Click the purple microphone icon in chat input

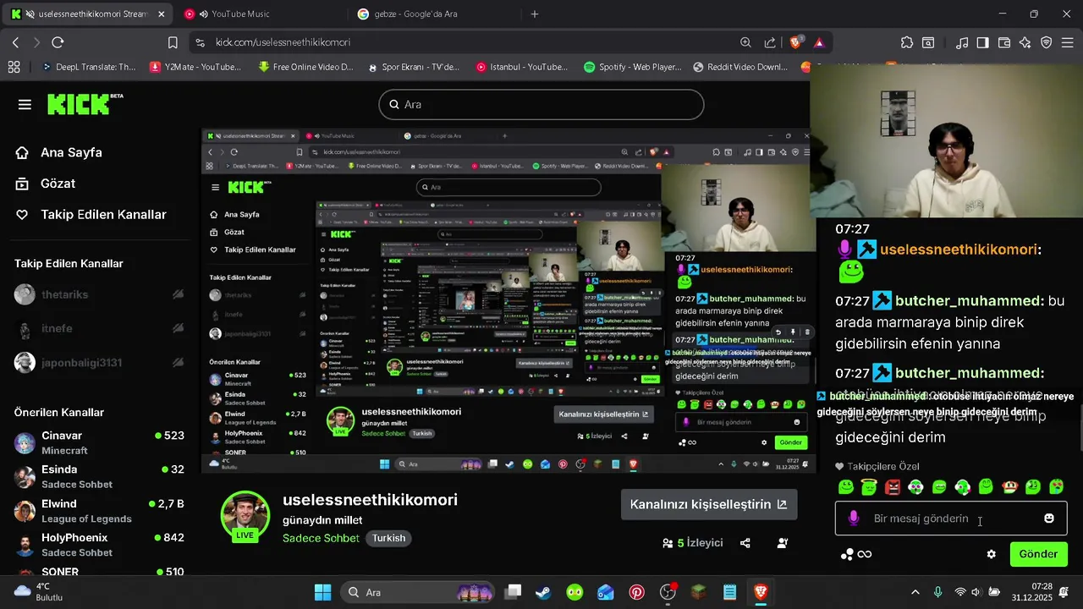pyautogui.click(x=854, y=518)
